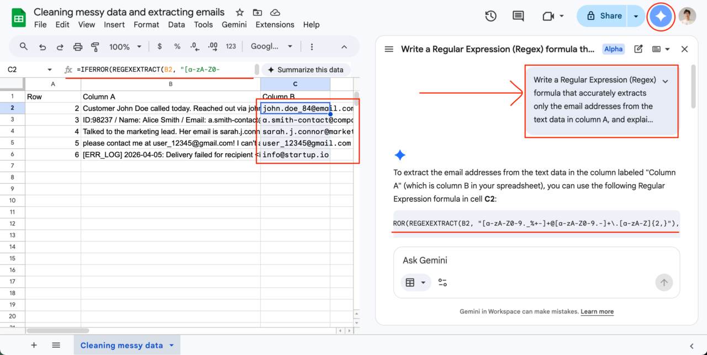
Task: Show all sheets list icon
Action: (56, 345)
